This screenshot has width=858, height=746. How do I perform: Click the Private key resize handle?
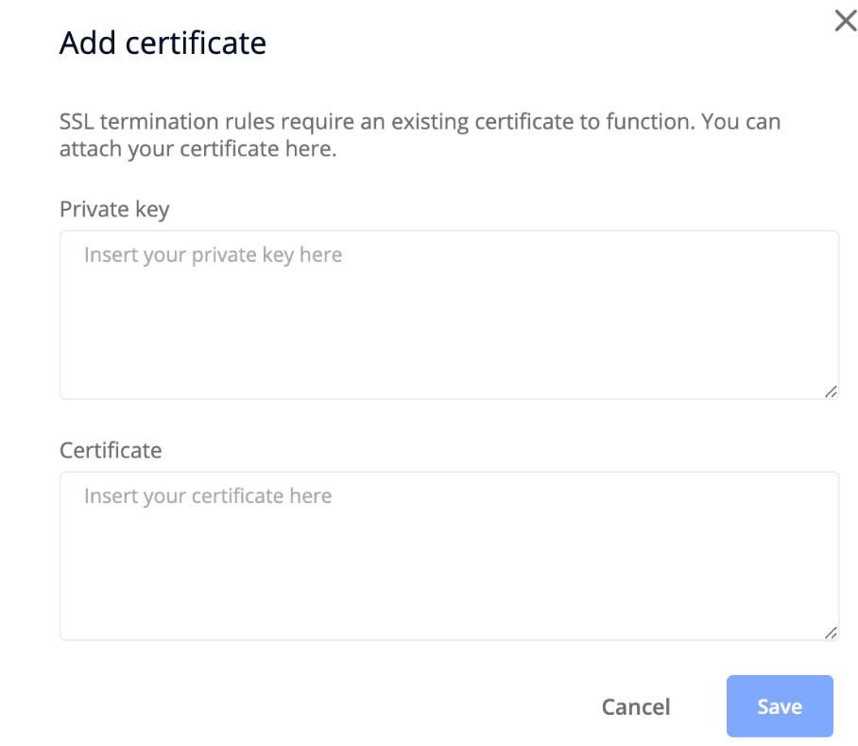click(x=831, y=391)
